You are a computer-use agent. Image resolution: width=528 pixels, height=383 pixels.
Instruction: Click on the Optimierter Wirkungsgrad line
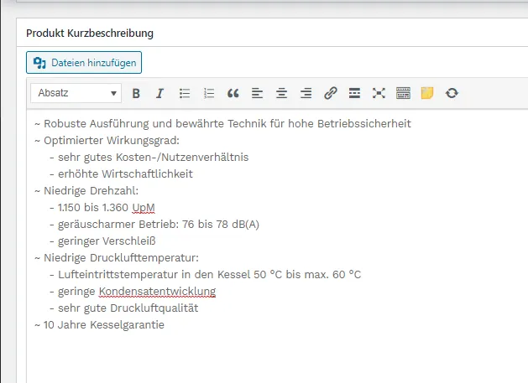tap(107, 141)
